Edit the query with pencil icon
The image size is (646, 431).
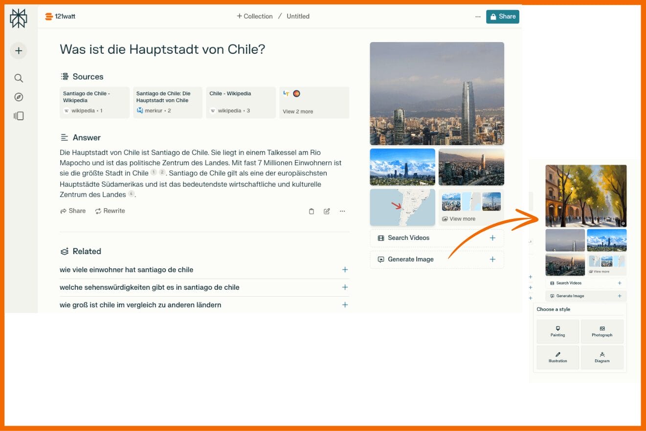pos(327,211)
